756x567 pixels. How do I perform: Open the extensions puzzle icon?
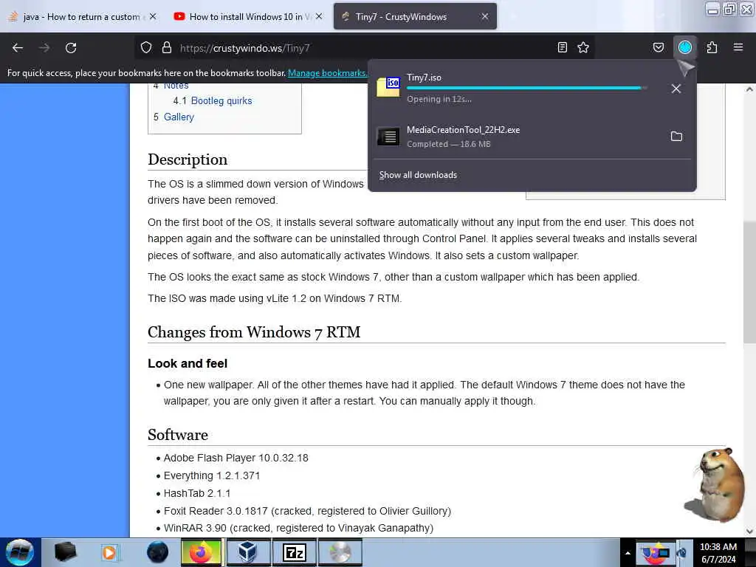(x=712, y=47)
